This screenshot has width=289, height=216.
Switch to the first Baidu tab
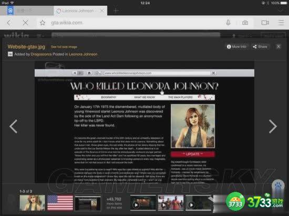27,10
